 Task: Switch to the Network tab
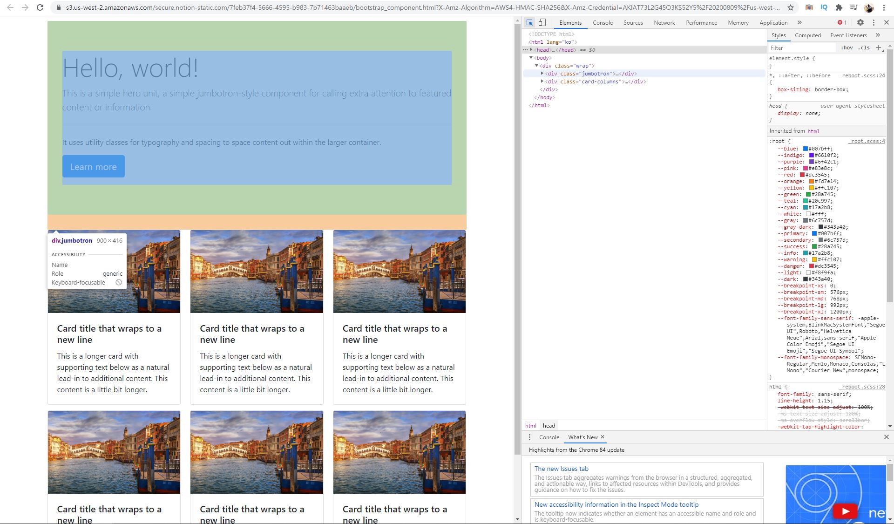click(x=664, y=22)
